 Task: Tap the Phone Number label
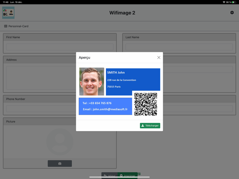point(16,99)
